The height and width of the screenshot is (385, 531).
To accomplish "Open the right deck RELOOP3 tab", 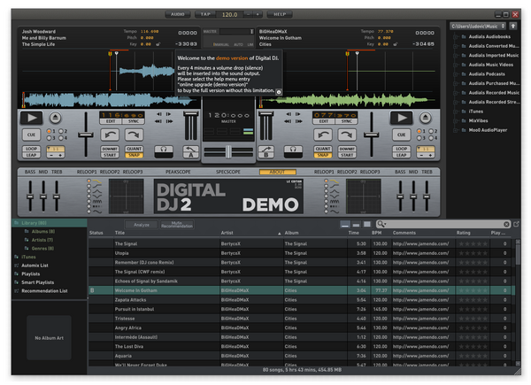I will [370, 172].
